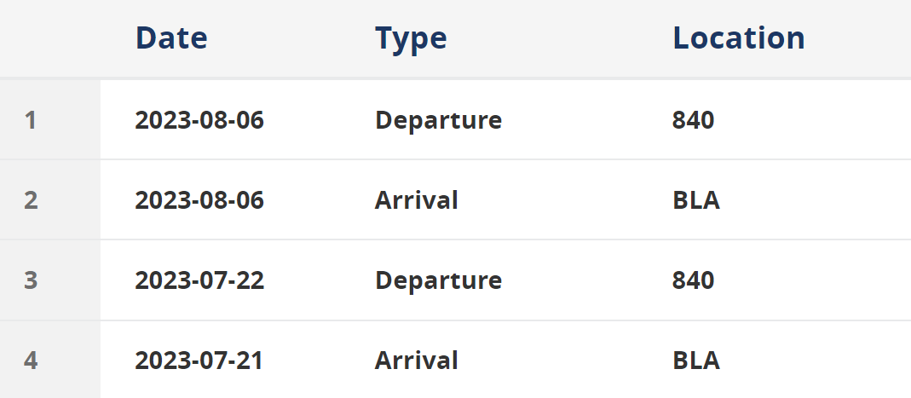The width and height of the screenshot is (911, 398).
Task: Click the 2023-07-22 date cell
Action: pos(199,280)
